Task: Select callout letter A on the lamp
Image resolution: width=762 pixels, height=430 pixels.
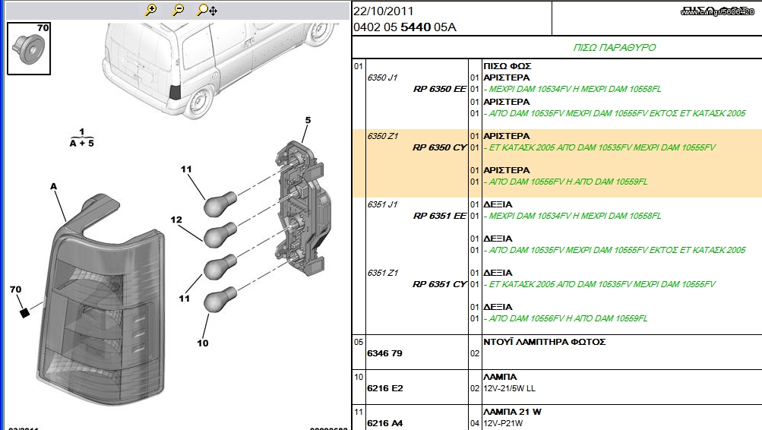Action: coord(53,186)
